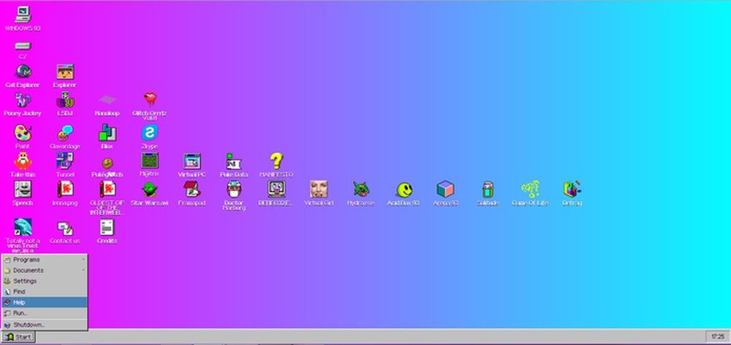Open the Game Of Life icon
731x345 pixels.
pos(530,190)
